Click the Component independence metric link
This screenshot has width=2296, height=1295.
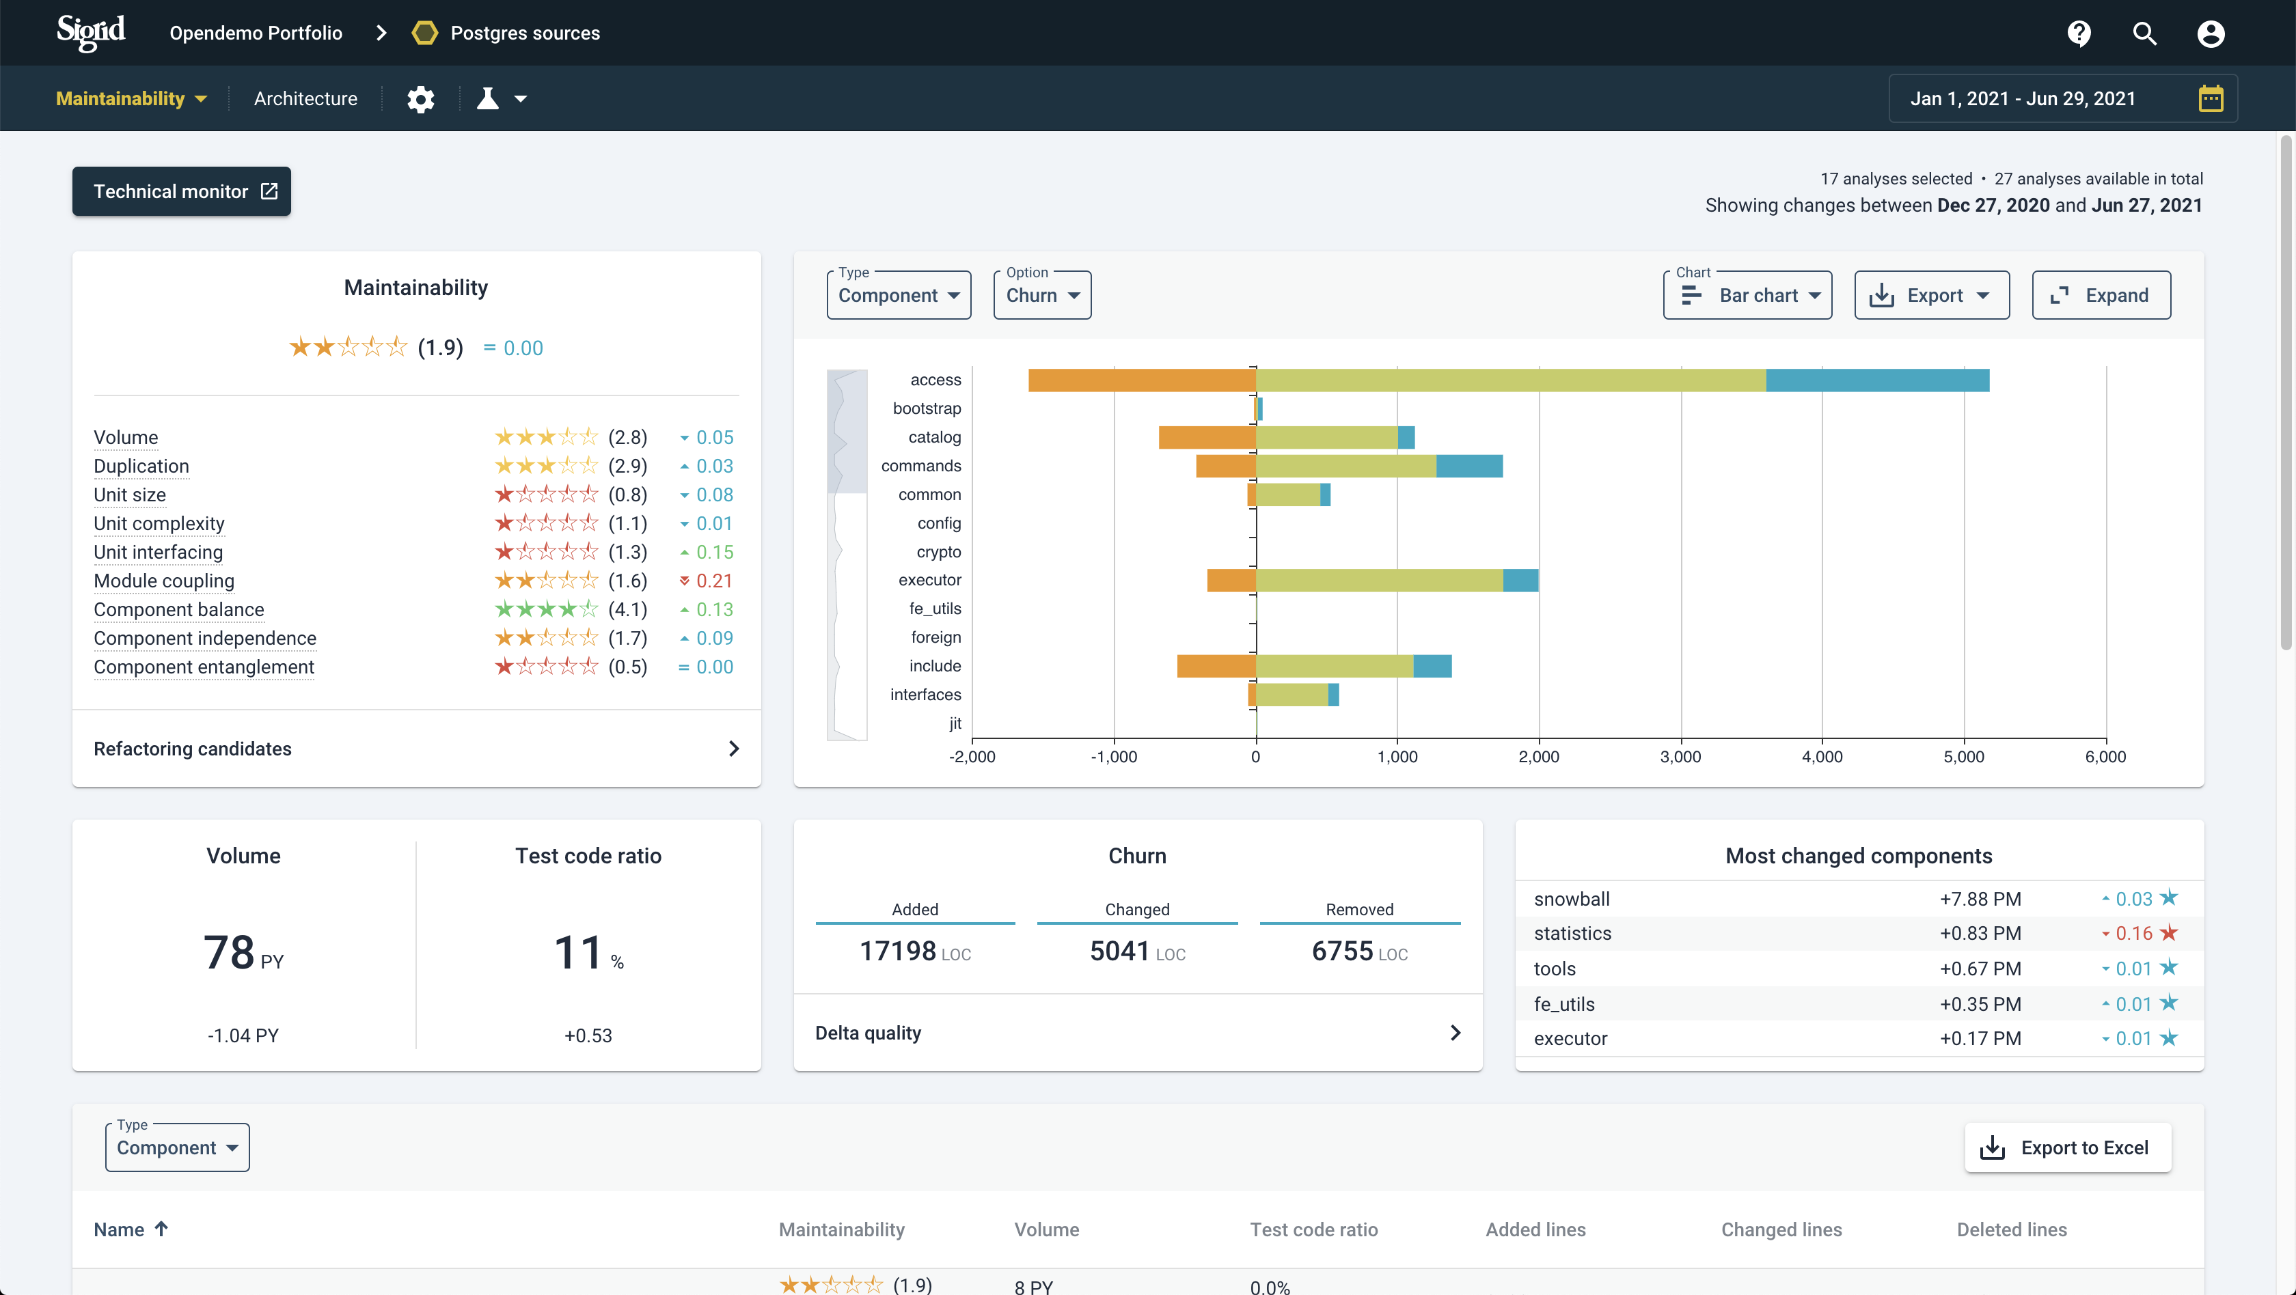[x=205, y=638]
